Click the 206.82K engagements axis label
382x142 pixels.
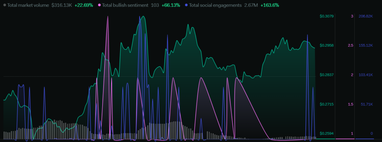(x=366, y=16)
